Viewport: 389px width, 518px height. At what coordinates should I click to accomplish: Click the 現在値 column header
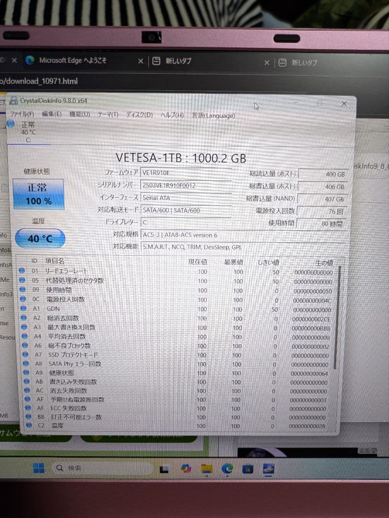(x=198, y=262)
